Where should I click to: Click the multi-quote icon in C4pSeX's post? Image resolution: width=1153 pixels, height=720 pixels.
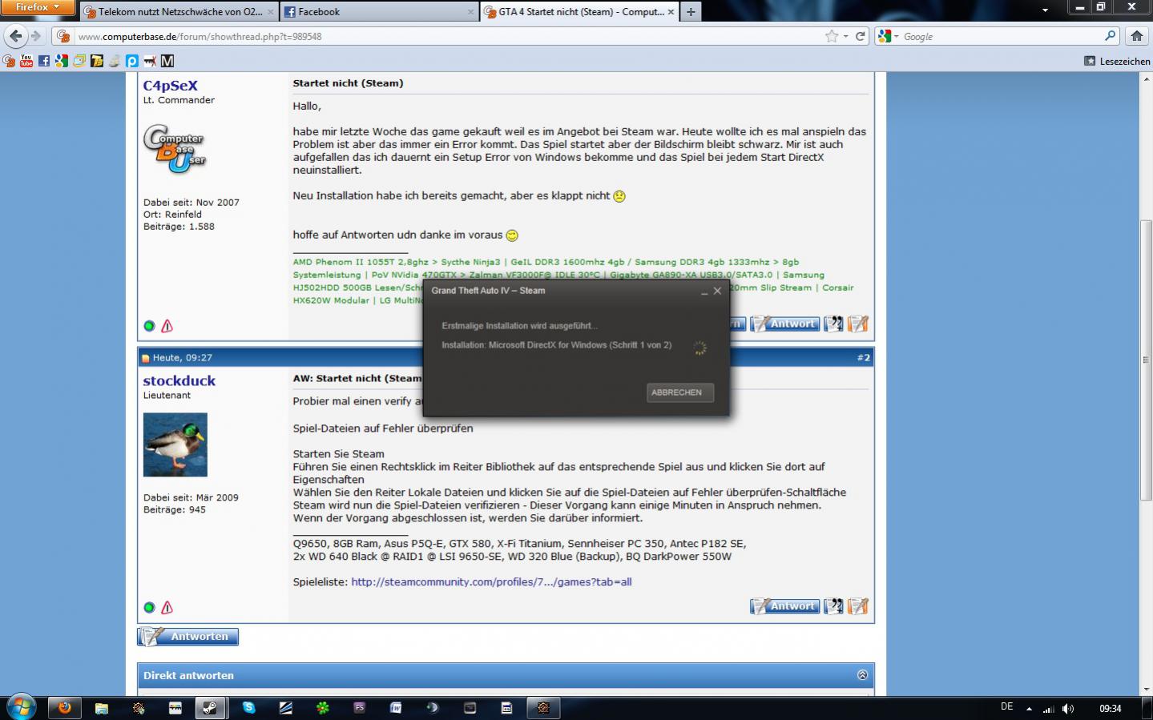[833, 324]
